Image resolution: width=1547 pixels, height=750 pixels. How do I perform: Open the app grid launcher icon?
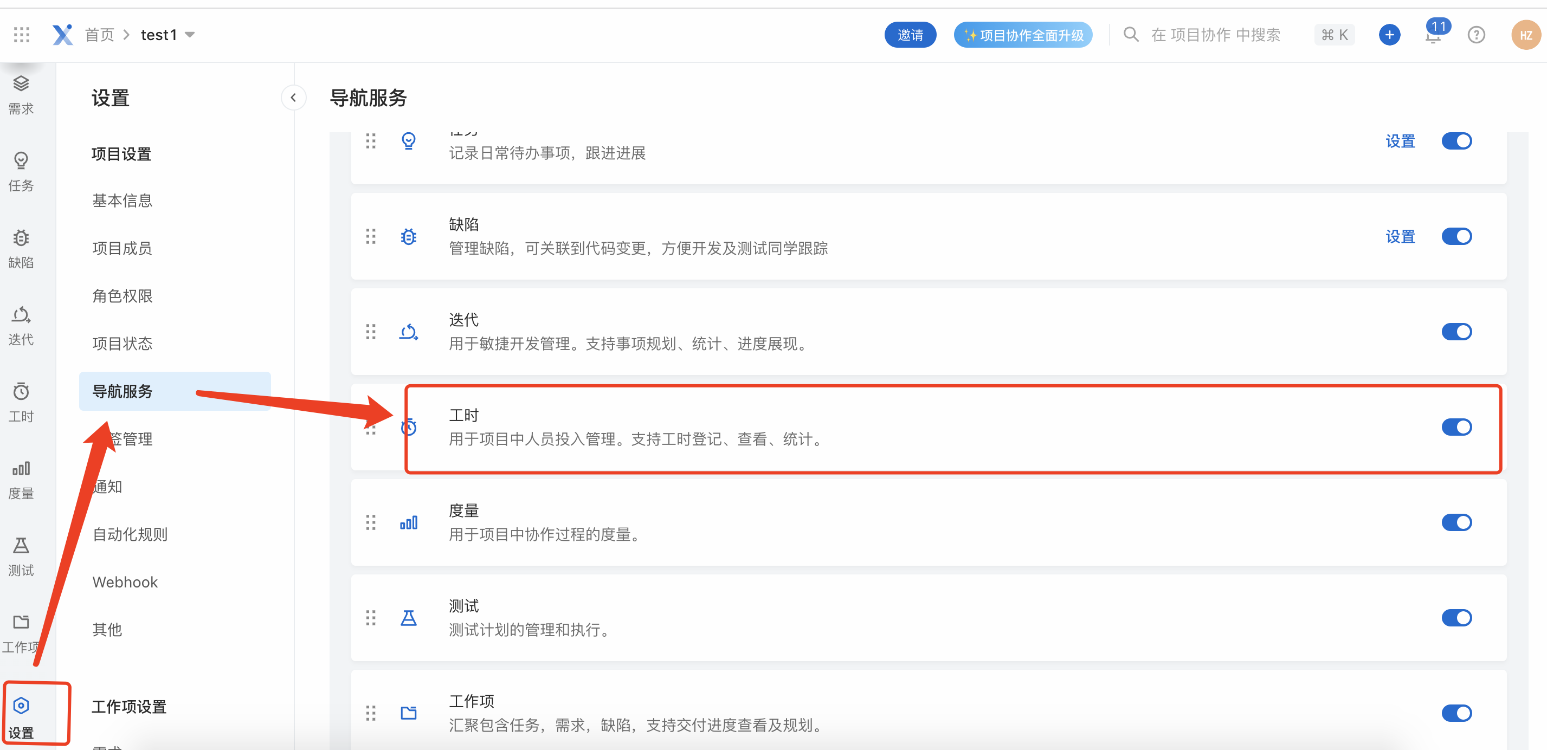[22, 35]
